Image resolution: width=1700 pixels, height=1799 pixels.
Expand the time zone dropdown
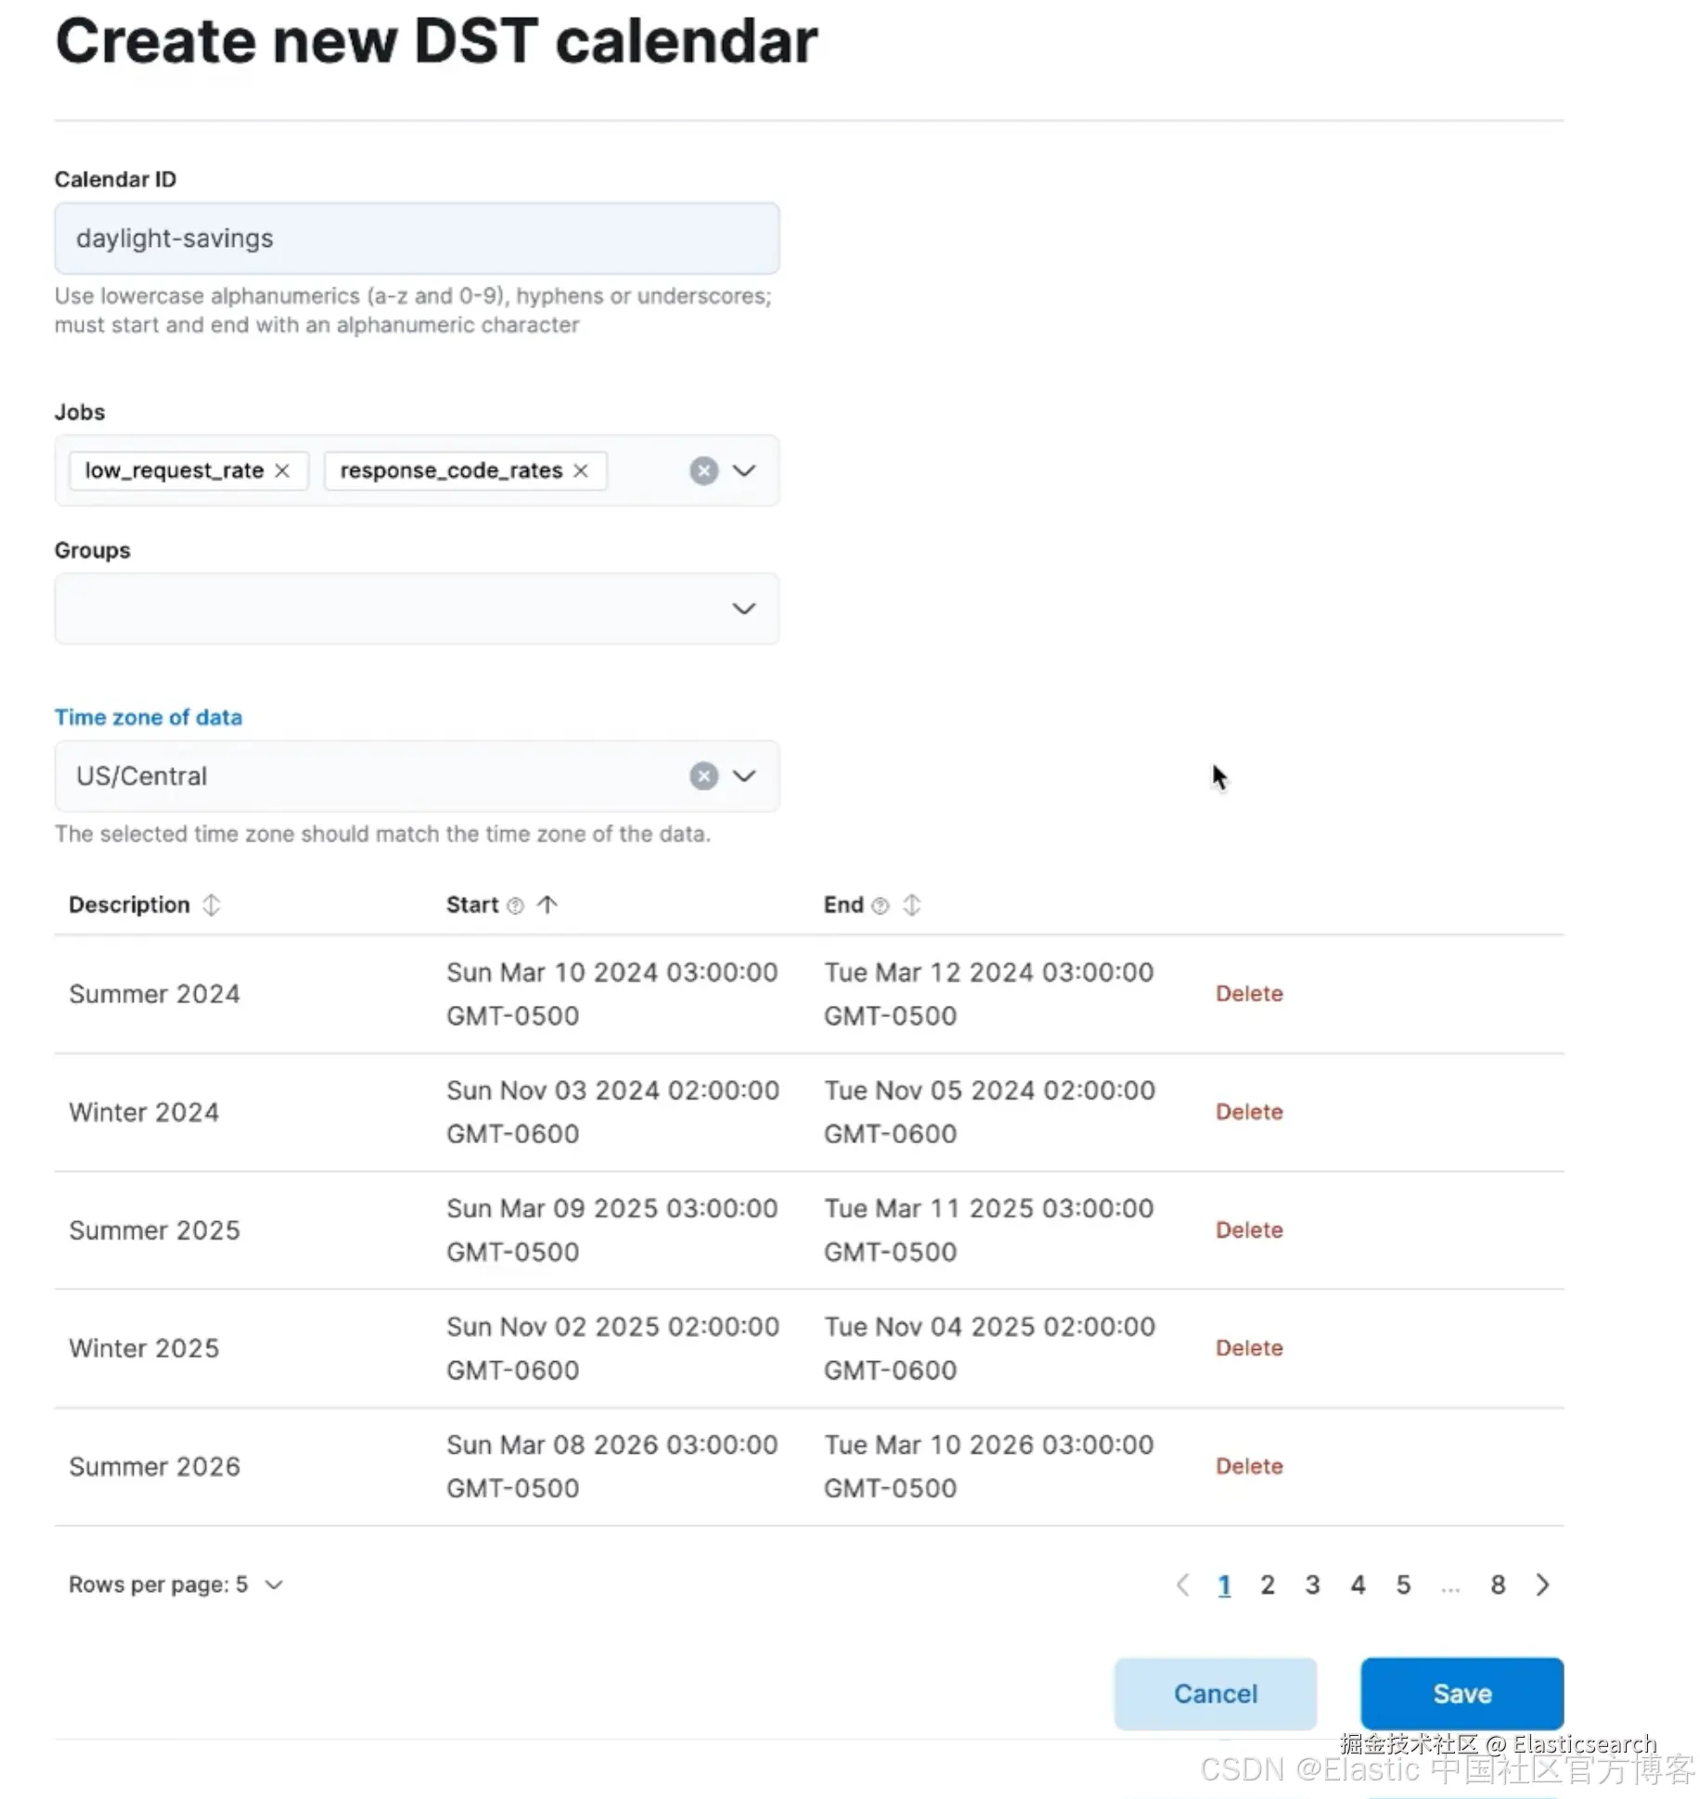(744, 777)
